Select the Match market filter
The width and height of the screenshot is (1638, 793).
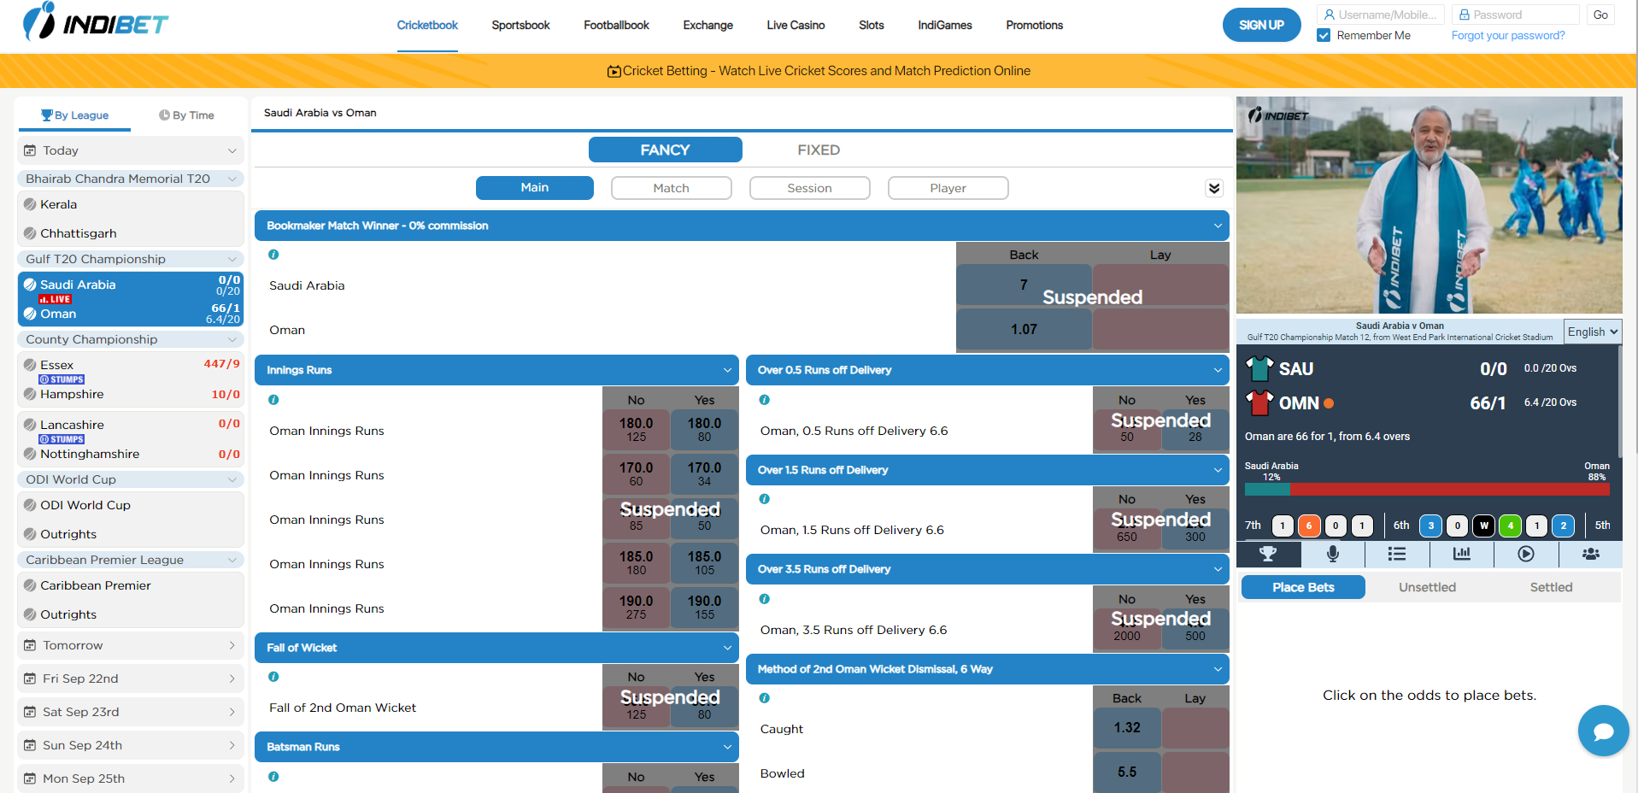click(671, 188)
